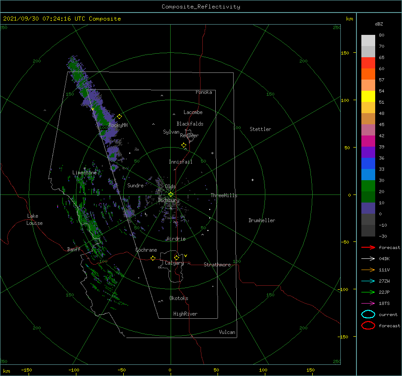Image resolution: width=402 pixels, height=376 pixels.
Task: Click the Cochrane city label
Action: pos(146,250)
